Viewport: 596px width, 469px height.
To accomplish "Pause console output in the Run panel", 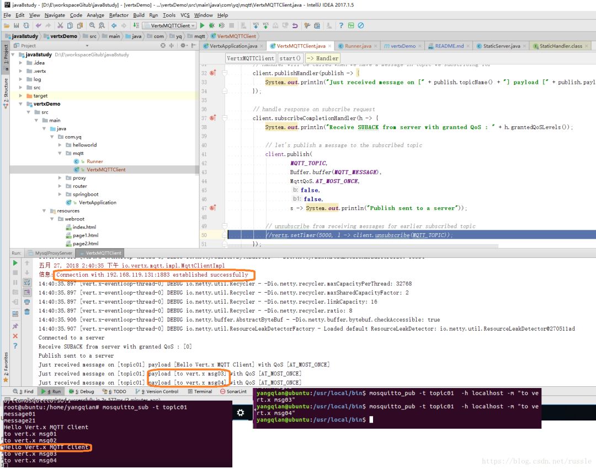I will click(15, 283).
